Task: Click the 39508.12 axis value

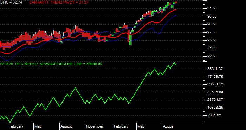Action: (x=215, y=84)
